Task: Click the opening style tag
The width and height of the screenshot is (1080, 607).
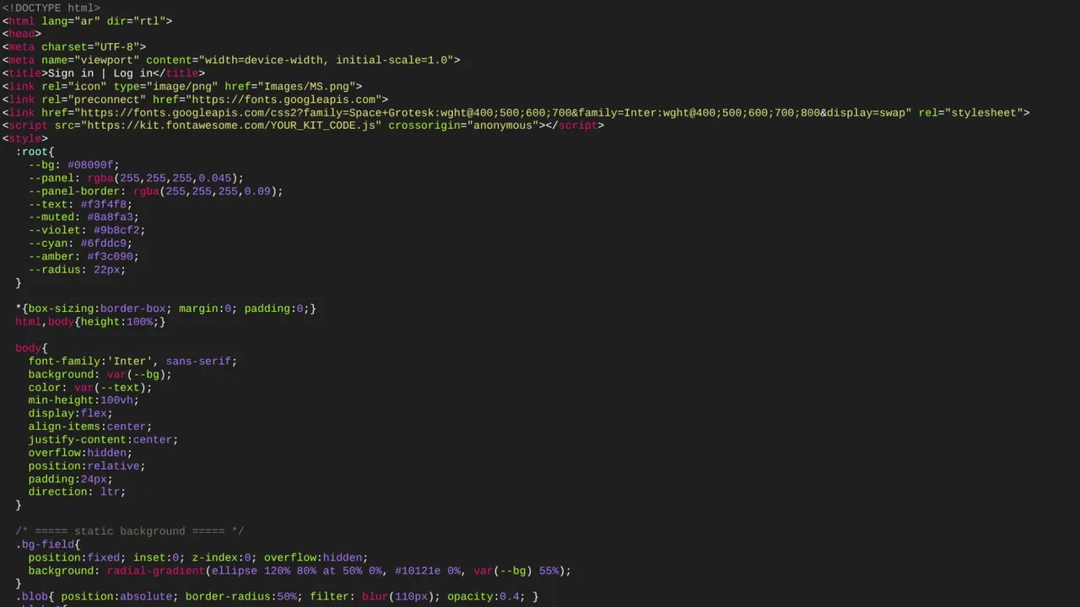Action: pos(25,138)
